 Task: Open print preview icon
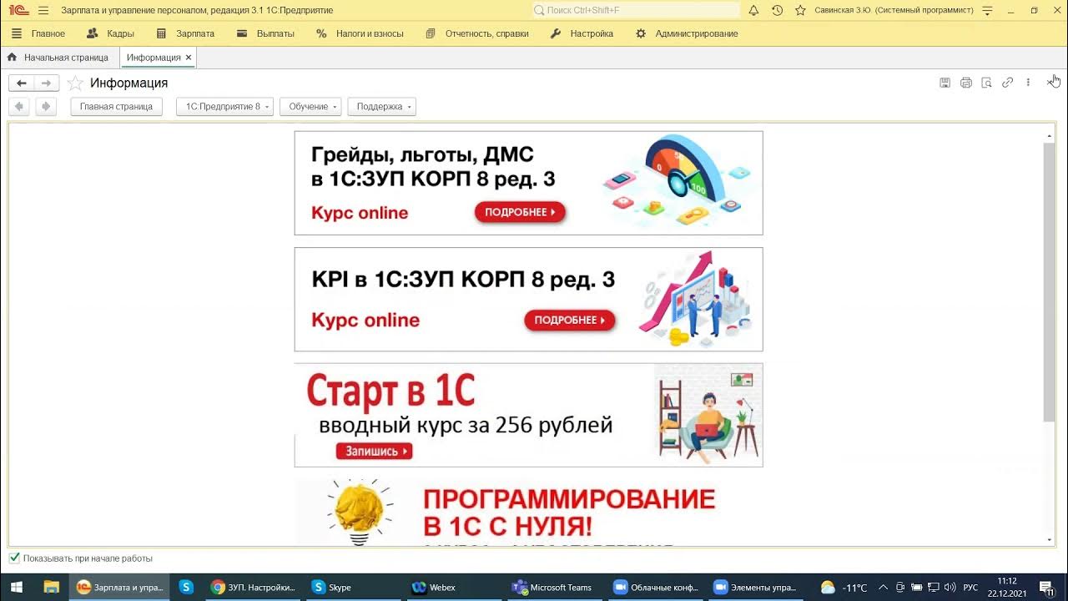[986, 83]
